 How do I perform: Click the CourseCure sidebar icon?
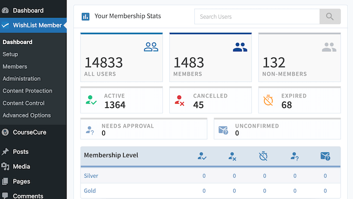(5, 132)
